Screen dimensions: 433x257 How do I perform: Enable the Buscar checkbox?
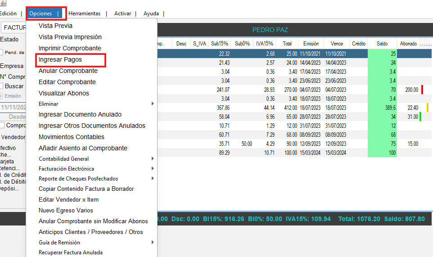click(x=2, y=86)
